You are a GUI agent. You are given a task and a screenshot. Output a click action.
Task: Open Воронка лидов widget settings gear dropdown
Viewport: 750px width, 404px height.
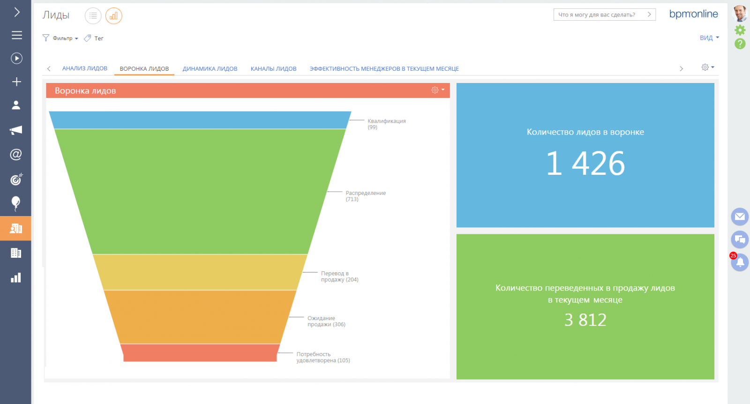[x=437, y=90]
